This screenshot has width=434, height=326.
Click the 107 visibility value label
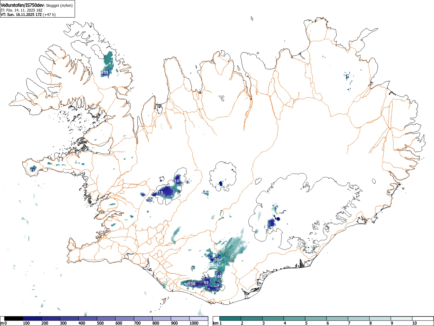pos(178,181)
